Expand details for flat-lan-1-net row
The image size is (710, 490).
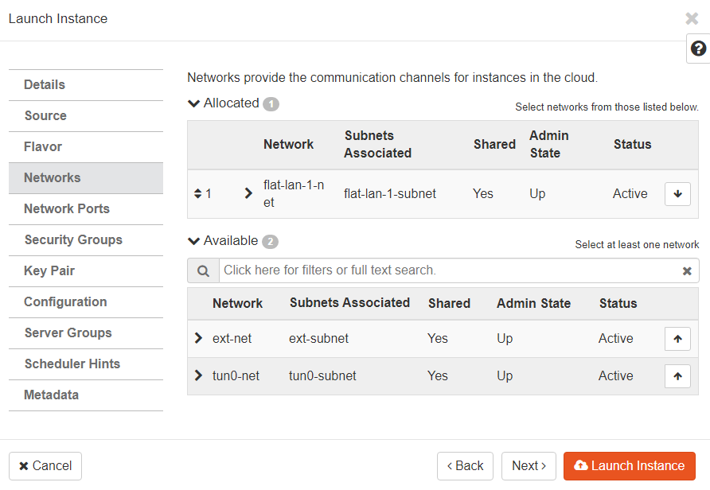(248, 193)
